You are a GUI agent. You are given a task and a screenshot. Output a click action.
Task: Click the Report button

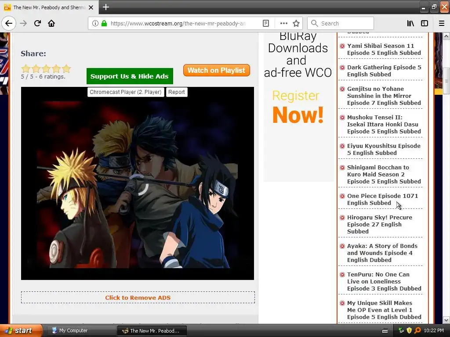177,92
